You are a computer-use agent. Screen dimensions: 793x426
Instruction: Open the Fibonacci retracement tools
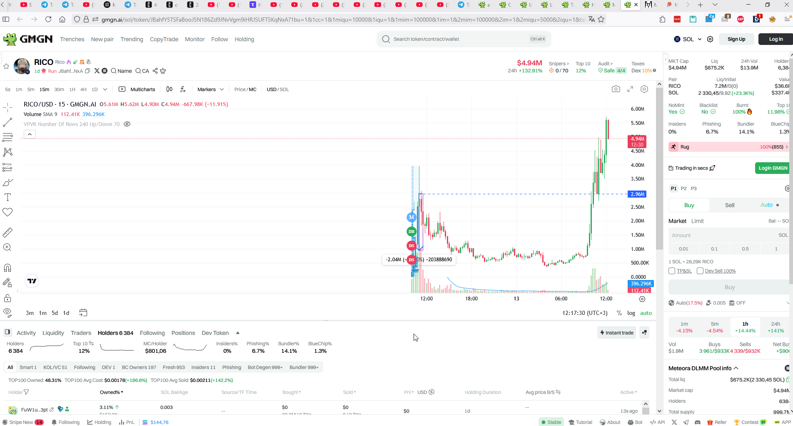pyautogui.click(x=7, y=137)
